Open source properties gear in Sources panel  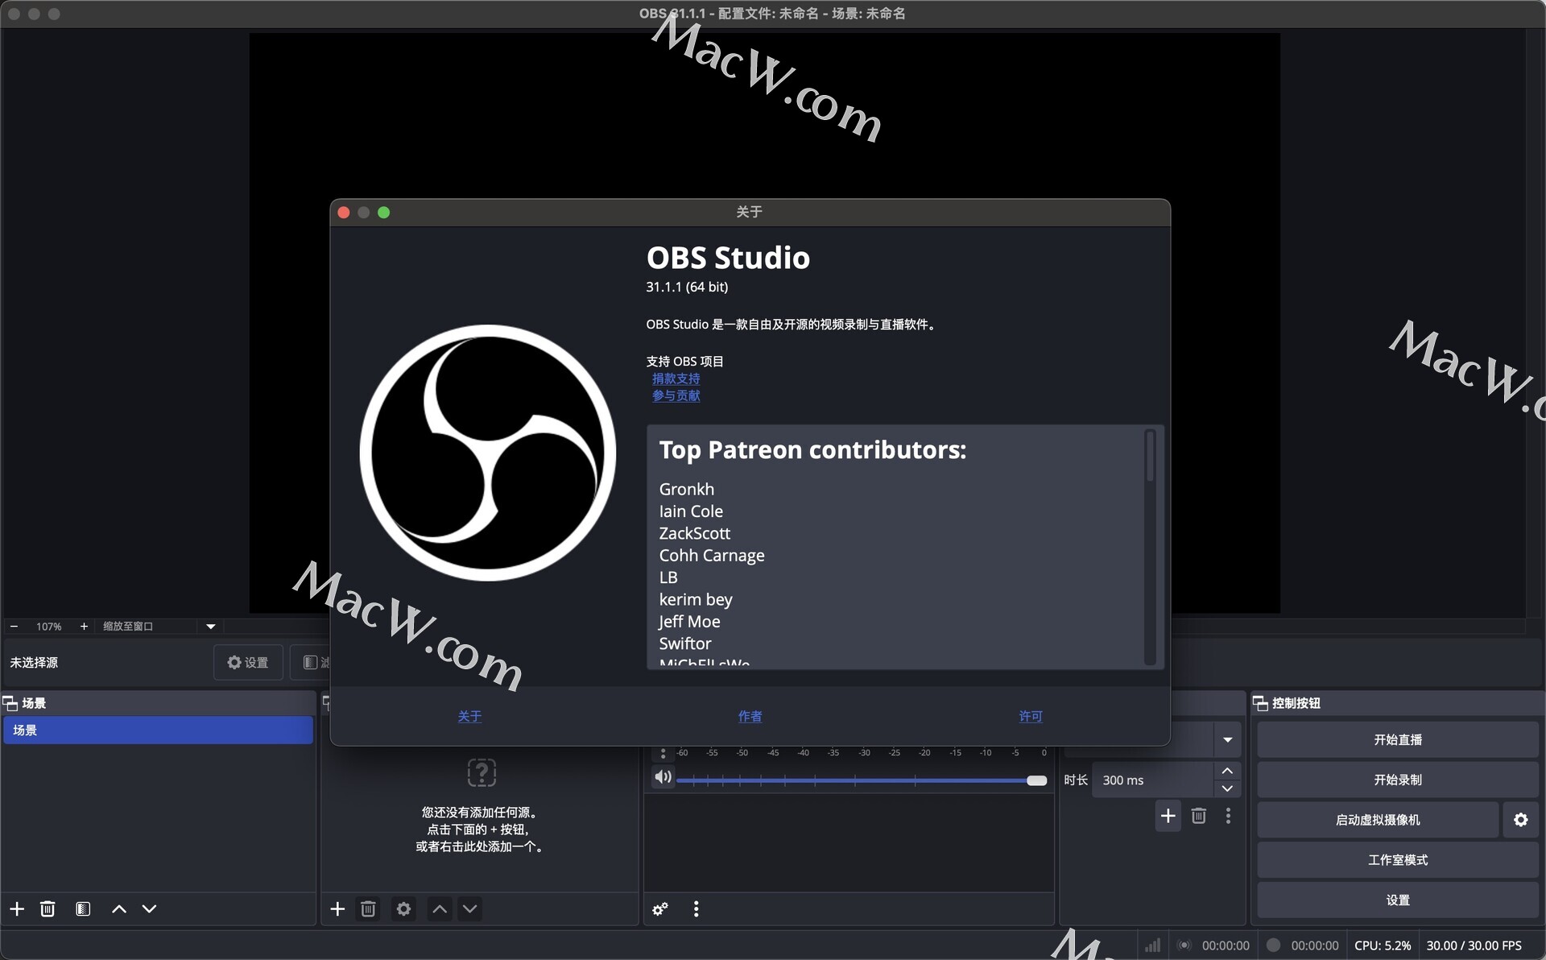point(403,908)
